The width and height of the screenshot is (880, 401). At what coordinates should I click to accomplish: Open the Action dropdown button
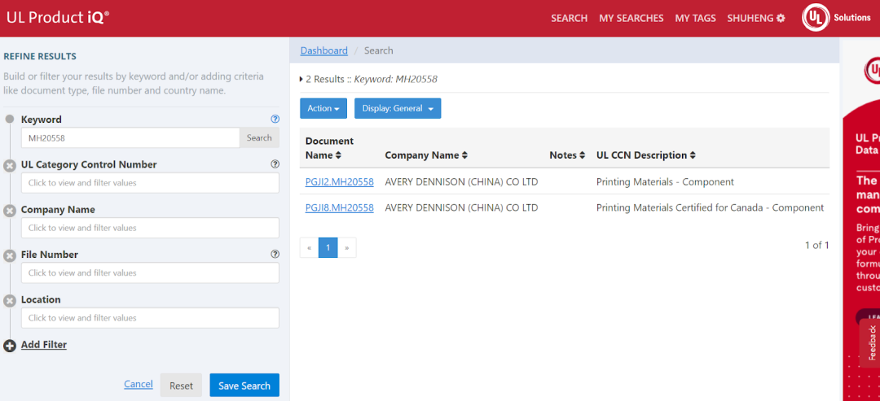pos(323,109)
